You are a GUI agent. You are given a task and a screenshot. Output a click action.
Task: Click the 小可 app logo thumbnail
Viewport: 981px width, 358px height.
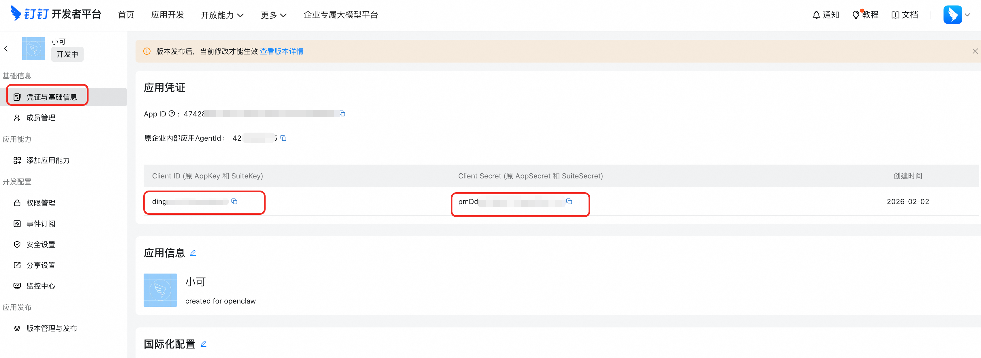pyautogui.click(x=33, y=48)
